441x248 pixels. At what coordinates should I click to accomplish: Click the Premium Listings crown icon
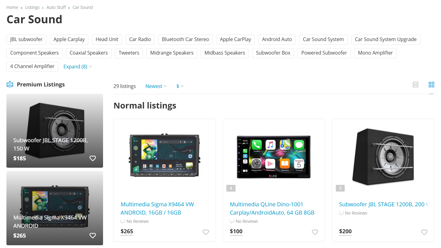pos(10,84)
